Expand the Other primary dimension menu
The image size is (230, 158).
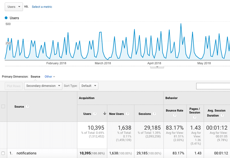(x=50, y=76)
